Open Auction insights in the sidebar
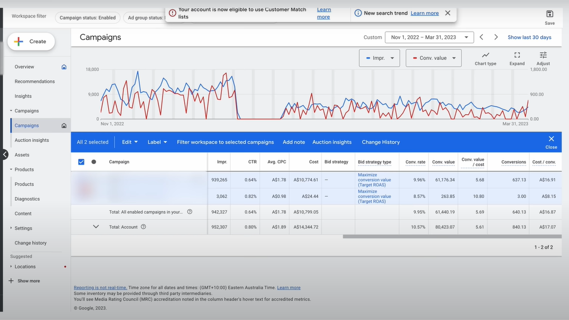Image resolution: width=569 pixels, height=320 pixels. [x=32, y=140]
